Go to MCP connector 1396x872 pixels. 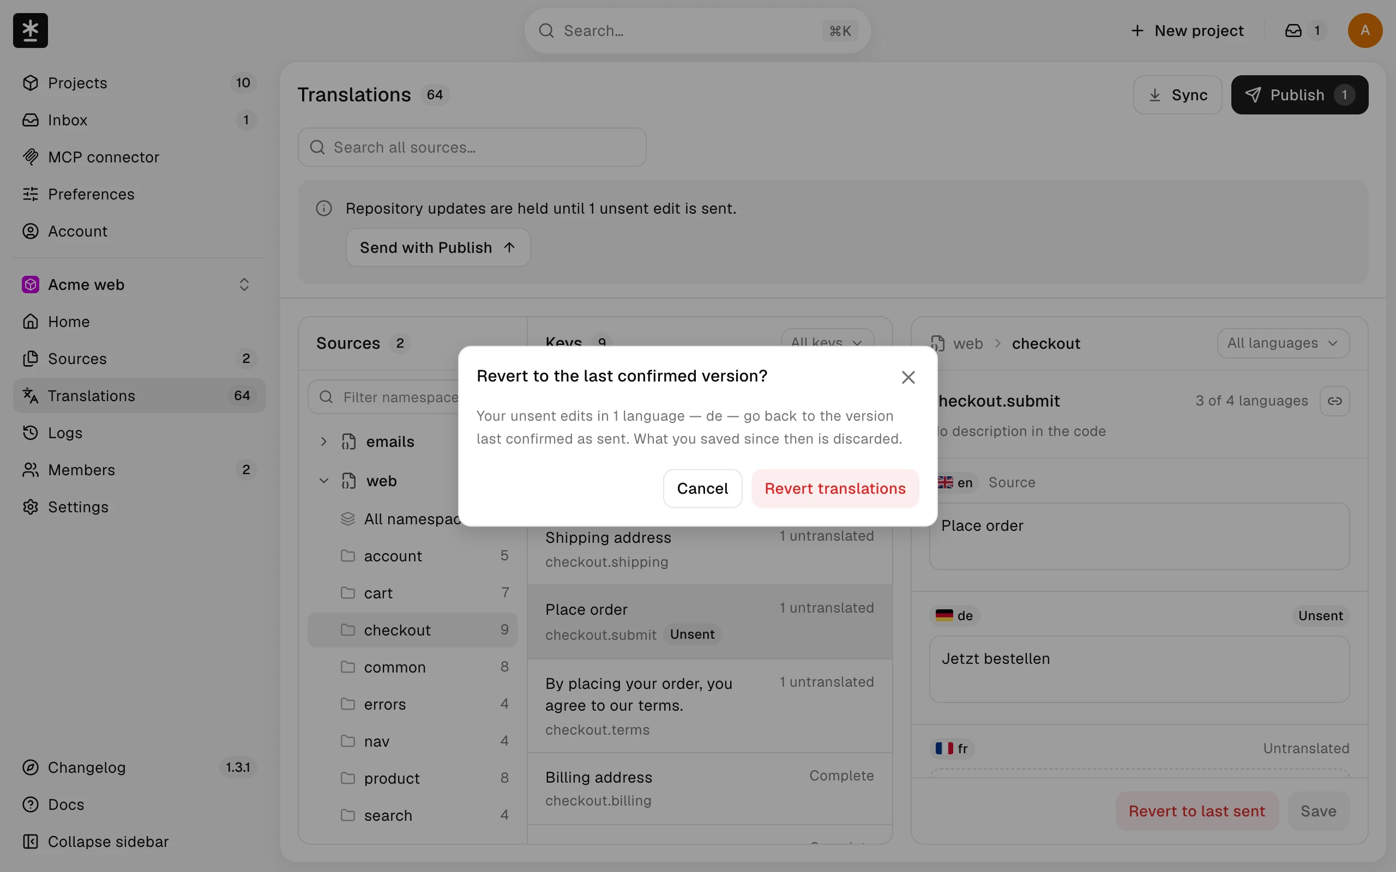click(139, 157)
